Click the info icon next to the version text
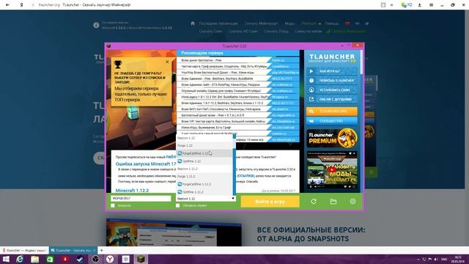The image size is (469, 264). 96,26
